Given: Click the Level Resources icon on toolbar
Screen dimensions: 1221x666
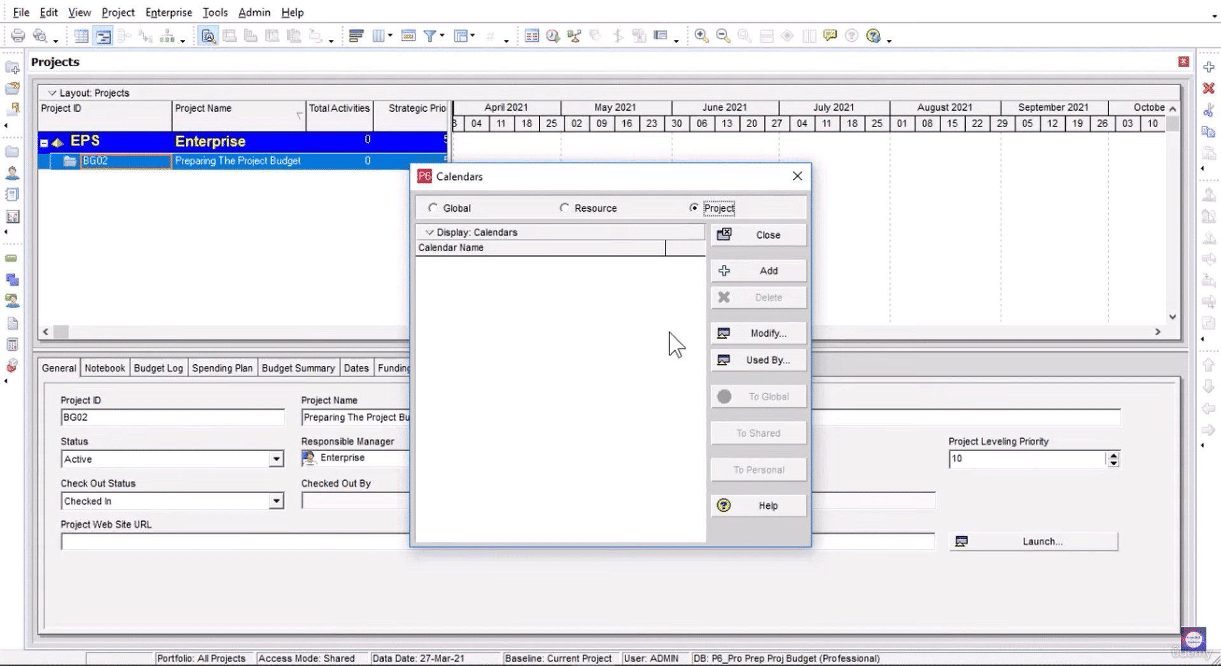Looking at the screenshot, I should (x=574, y=36).
